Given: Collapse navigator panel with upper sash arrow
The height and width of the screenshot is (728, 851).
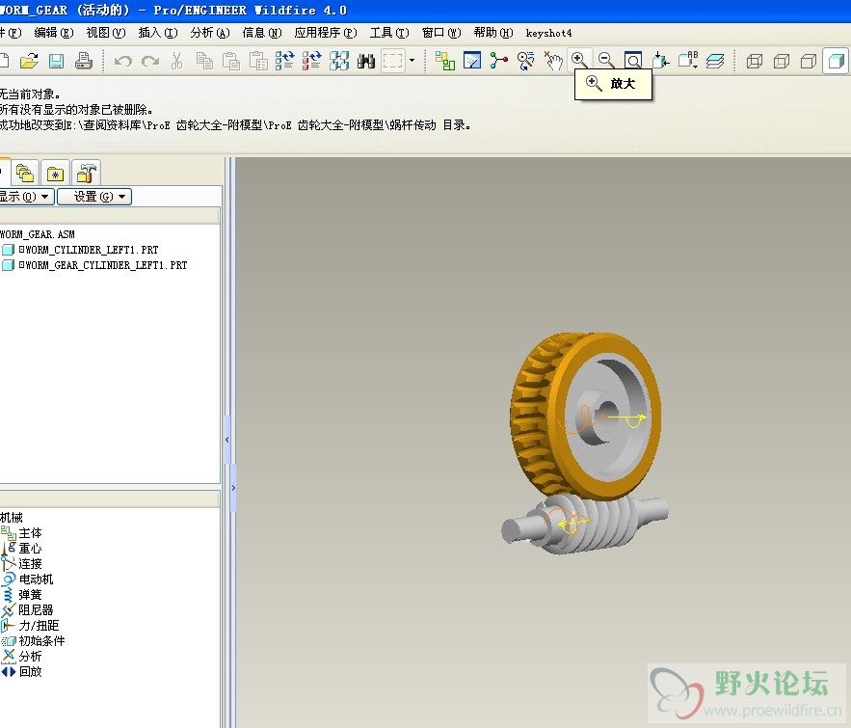Looking at the screenshot, I should tap(226, 440).
